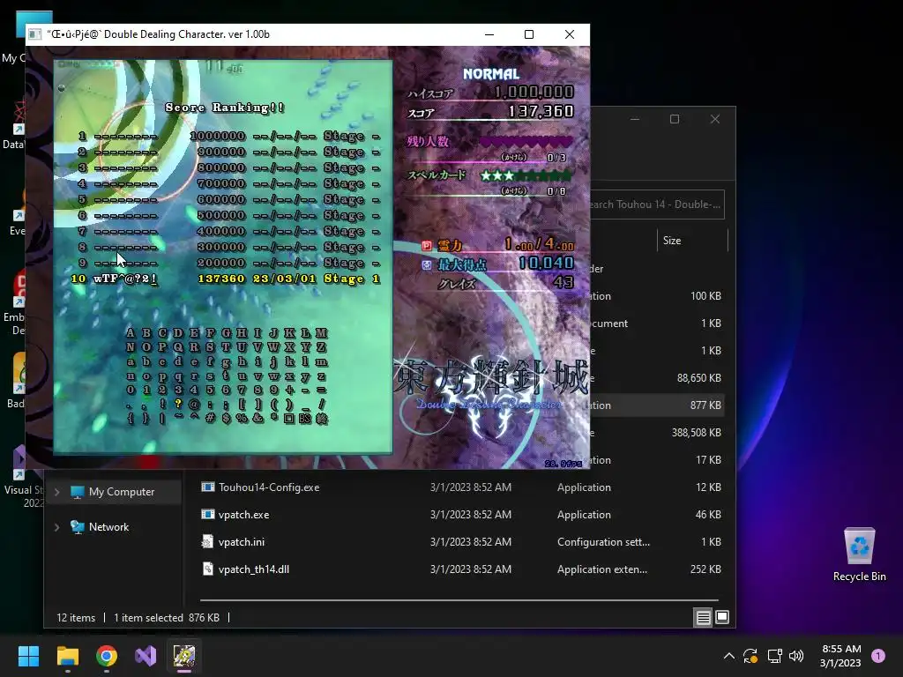Select the vpatch.ini configuration file icon
903x677 pixels.
click(208, 542)
